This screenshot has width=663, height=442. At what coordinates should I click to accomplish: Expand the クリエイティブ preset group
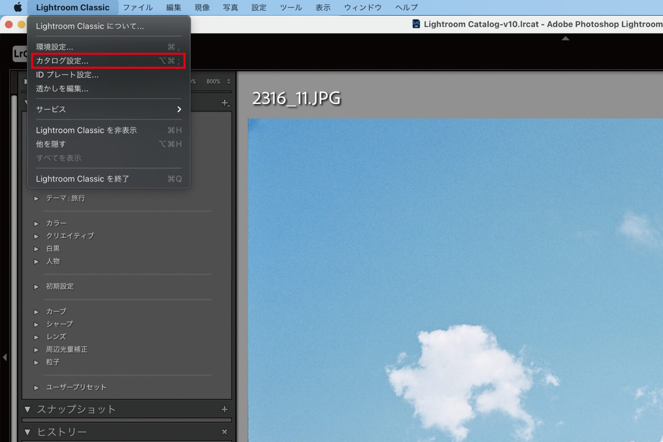coord(36,236)
